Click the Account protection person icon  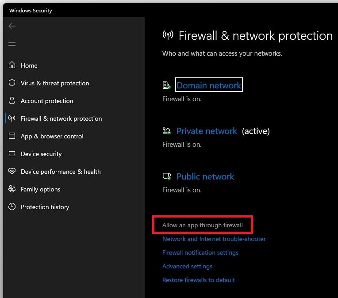(x=12, y=101)
